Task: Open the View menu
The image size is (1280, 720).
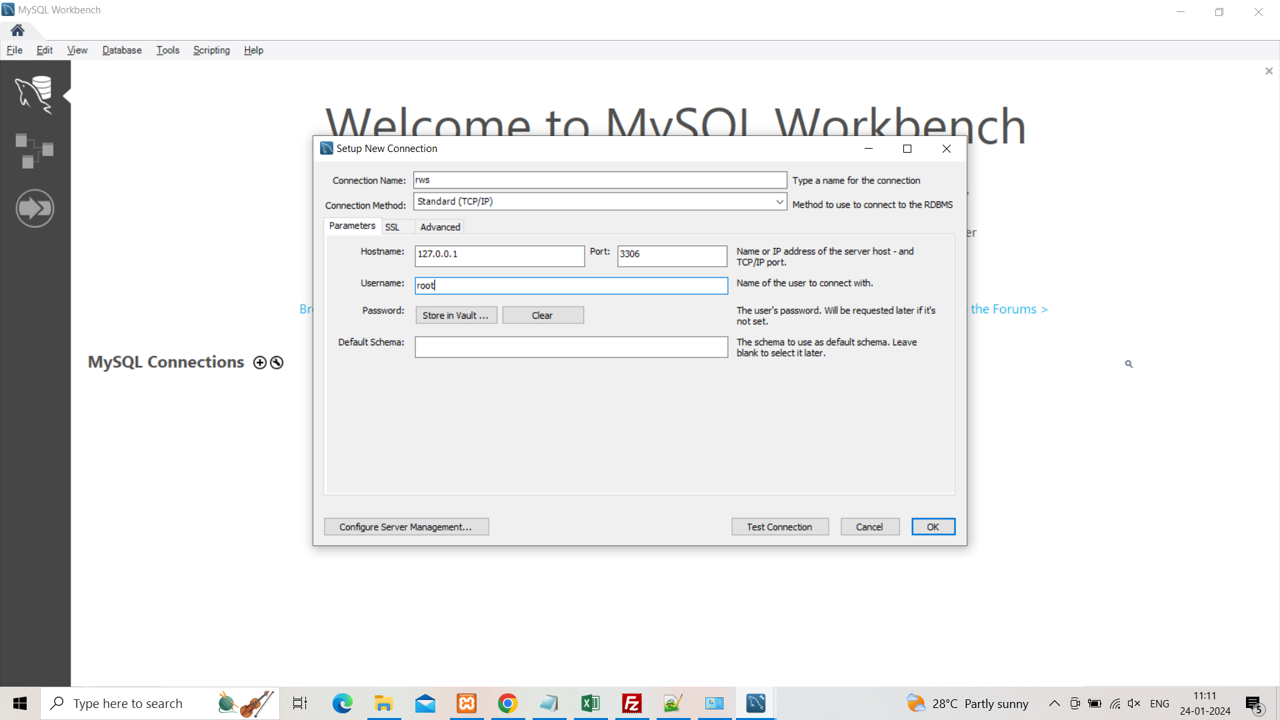Action: tap(77, 50)
